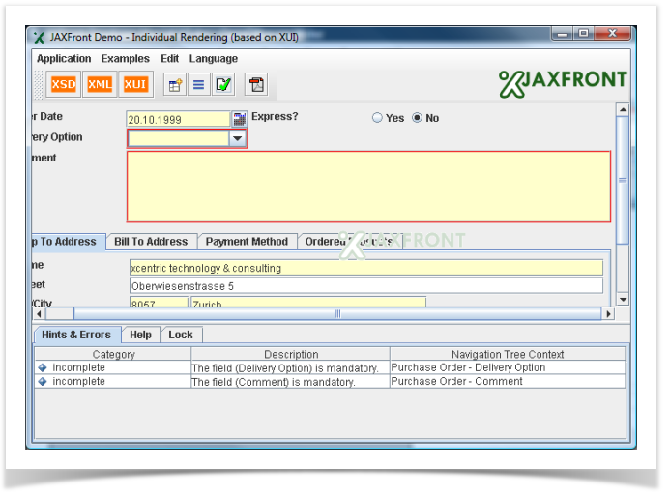Image resolution: width=670 pixels, height=497 pixels.
Task: Click the three-lines list toolbar icon
Action: (x=198, y=84)
